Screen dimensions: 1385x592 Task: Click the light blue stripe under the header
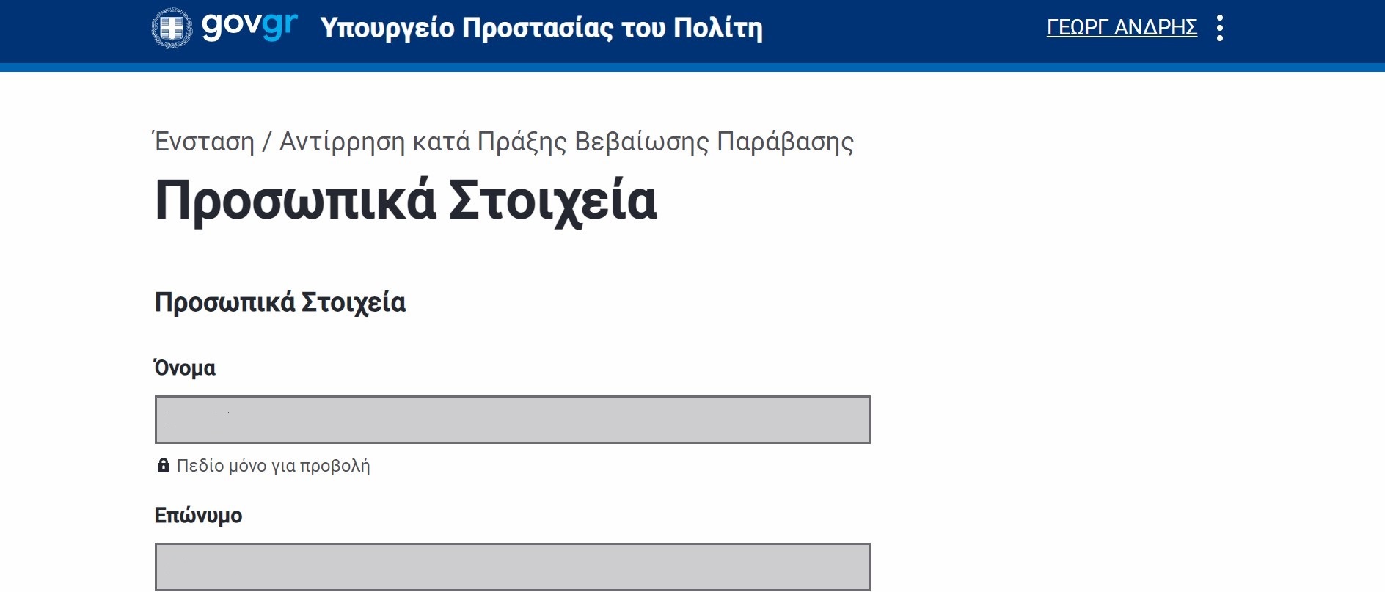coord(692,67)
